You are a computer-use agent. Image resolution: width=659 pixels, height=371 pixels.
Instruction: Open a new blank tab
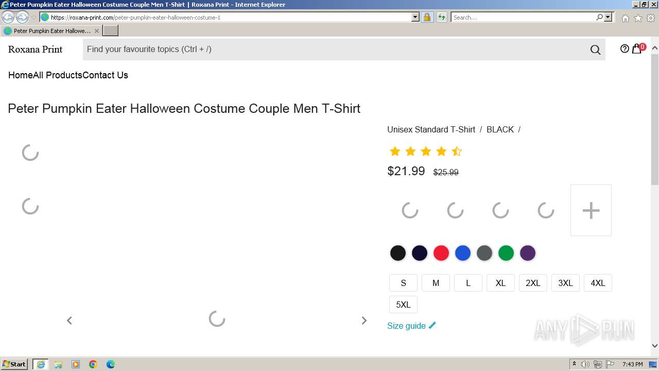(x=111, y=31)
